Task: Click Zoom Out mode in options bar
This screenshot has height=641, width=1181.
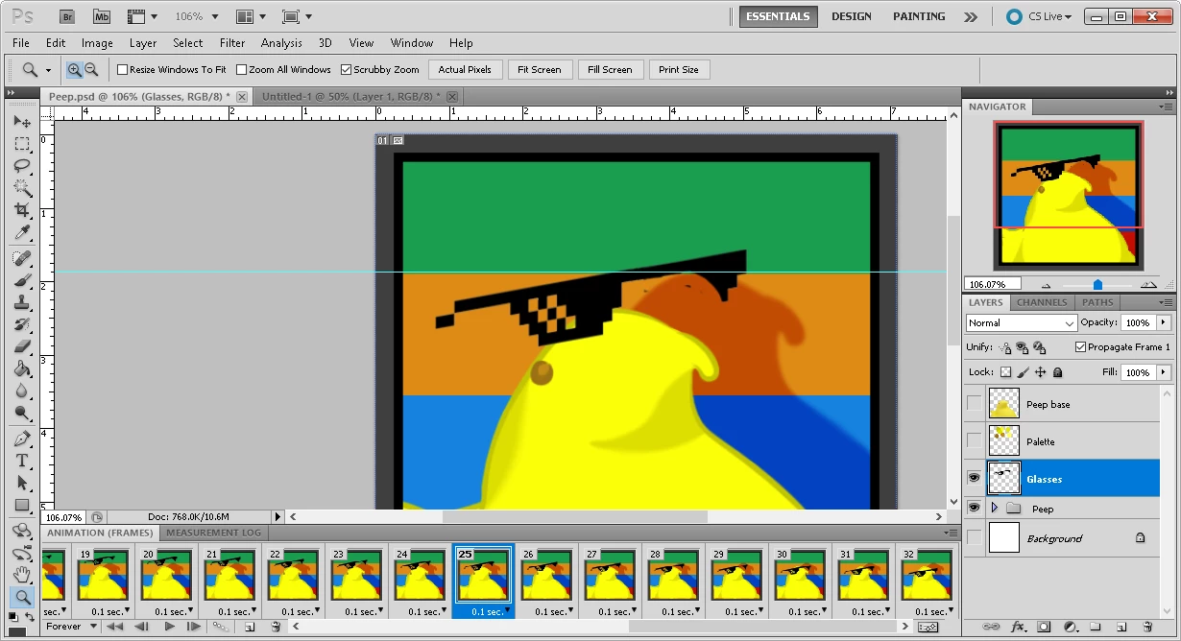Action: tap(91, 69)
